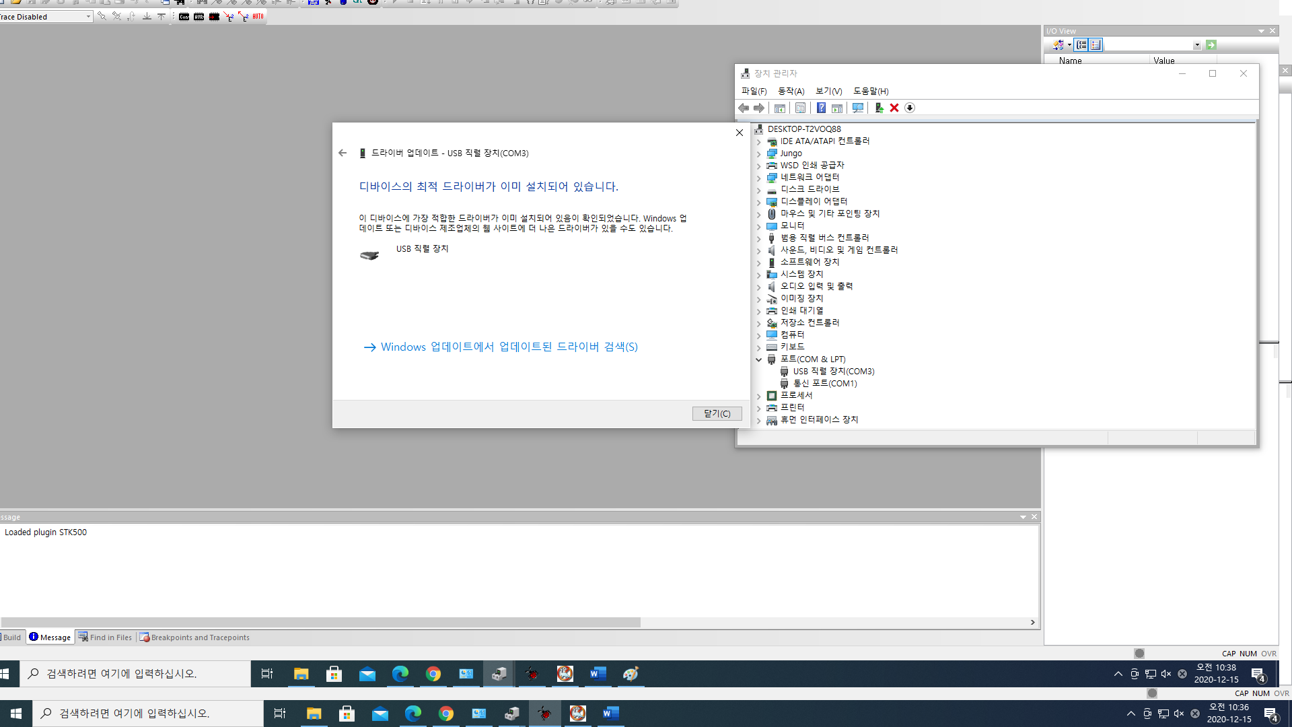Open the 동작(A) menu

[x=791, y=91]
